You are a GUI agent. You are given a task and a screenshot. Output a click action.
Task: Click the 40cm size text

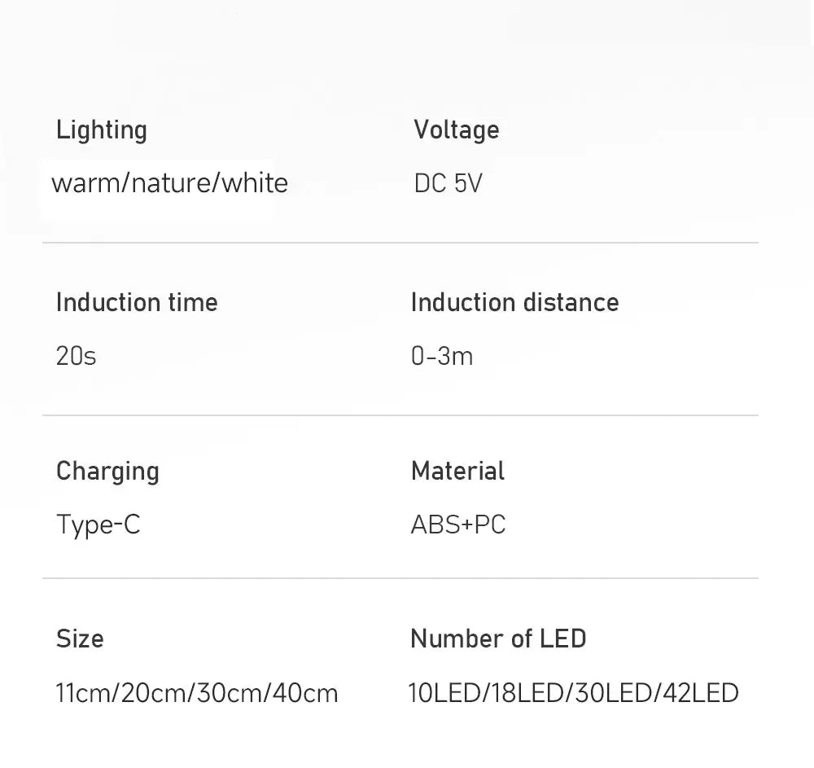[x=304, y=693]
